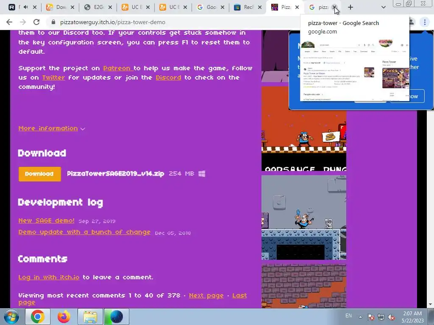The image size is (434, 325).
Task: Close the 'pizz' Google search tab
Action: [334, 7]
